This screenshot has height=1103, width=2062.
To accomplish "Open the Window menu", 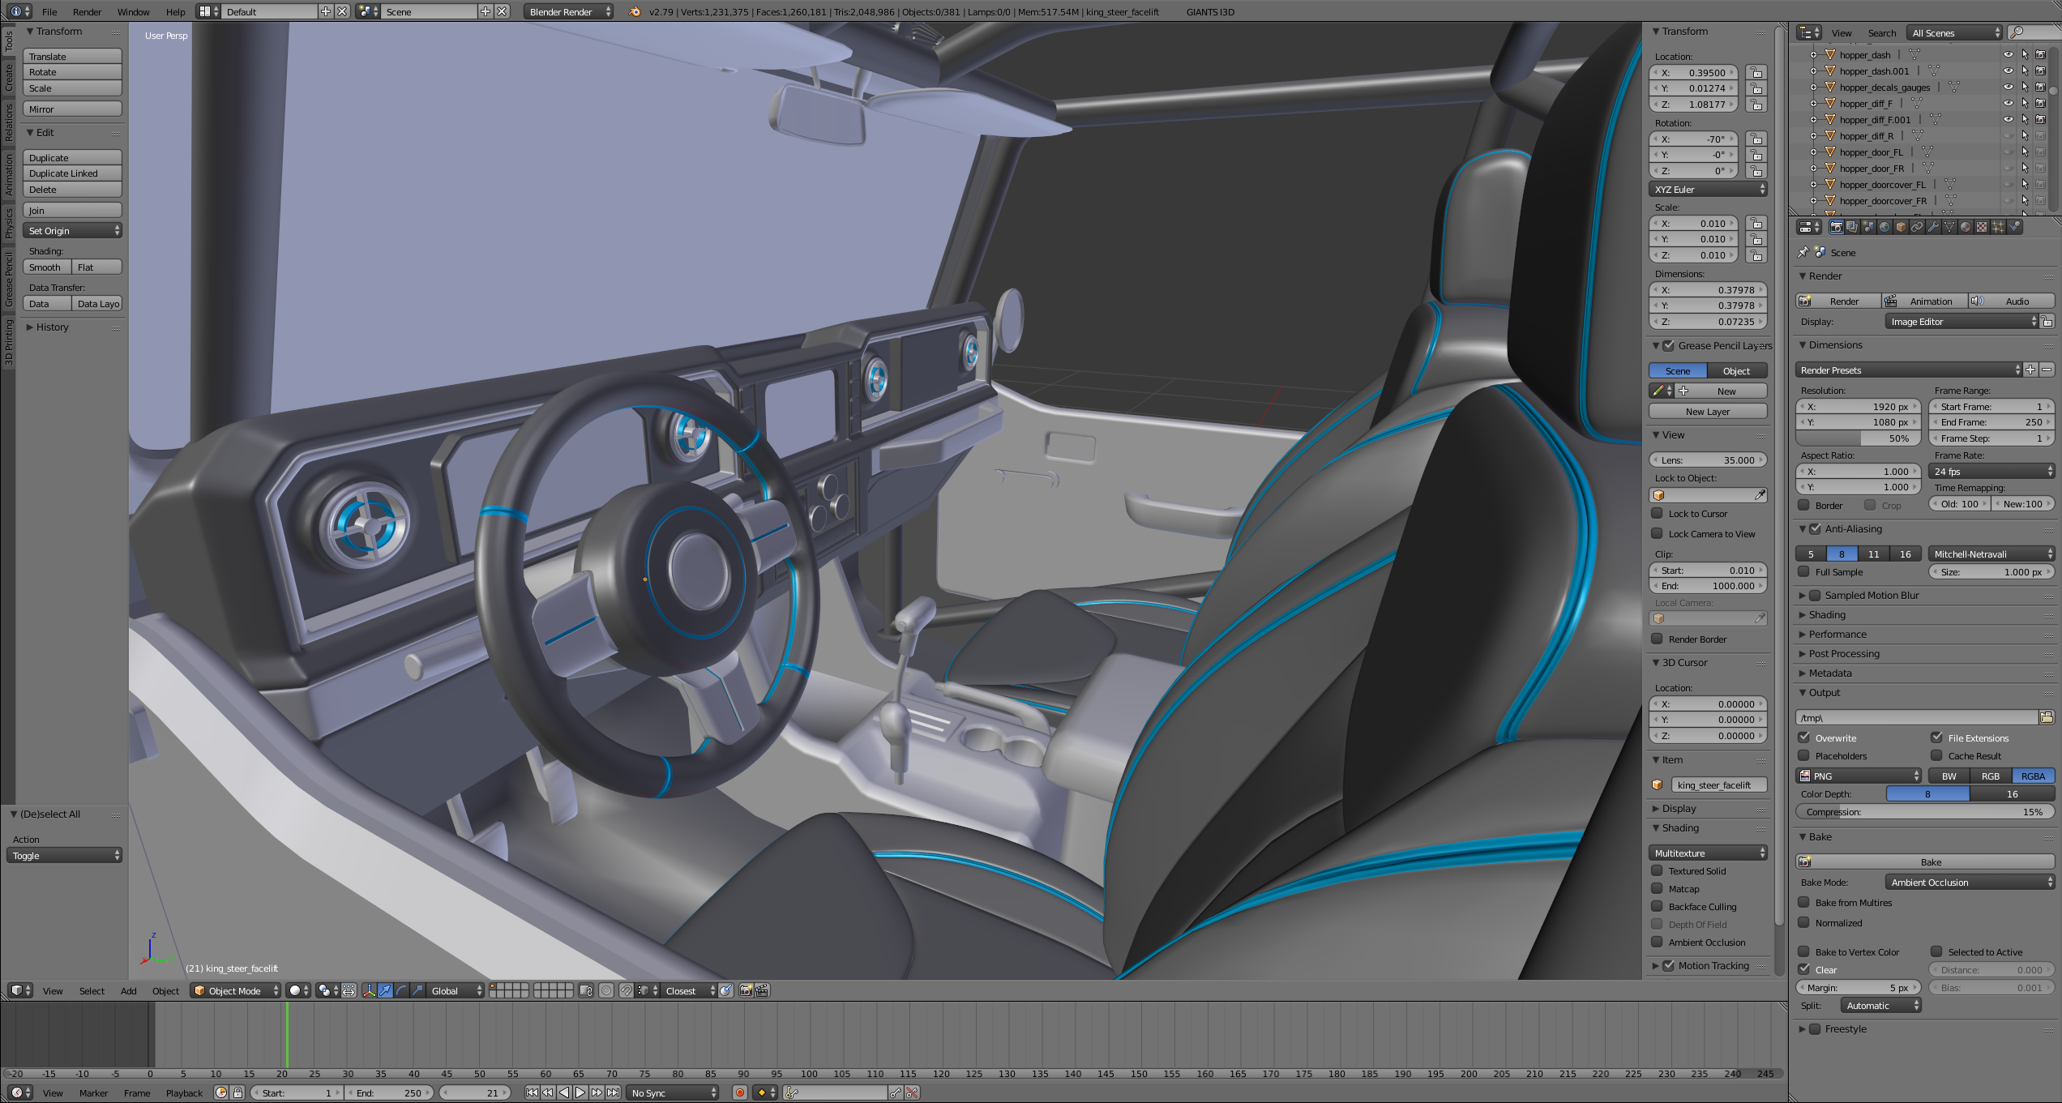I will click(133, 11).
